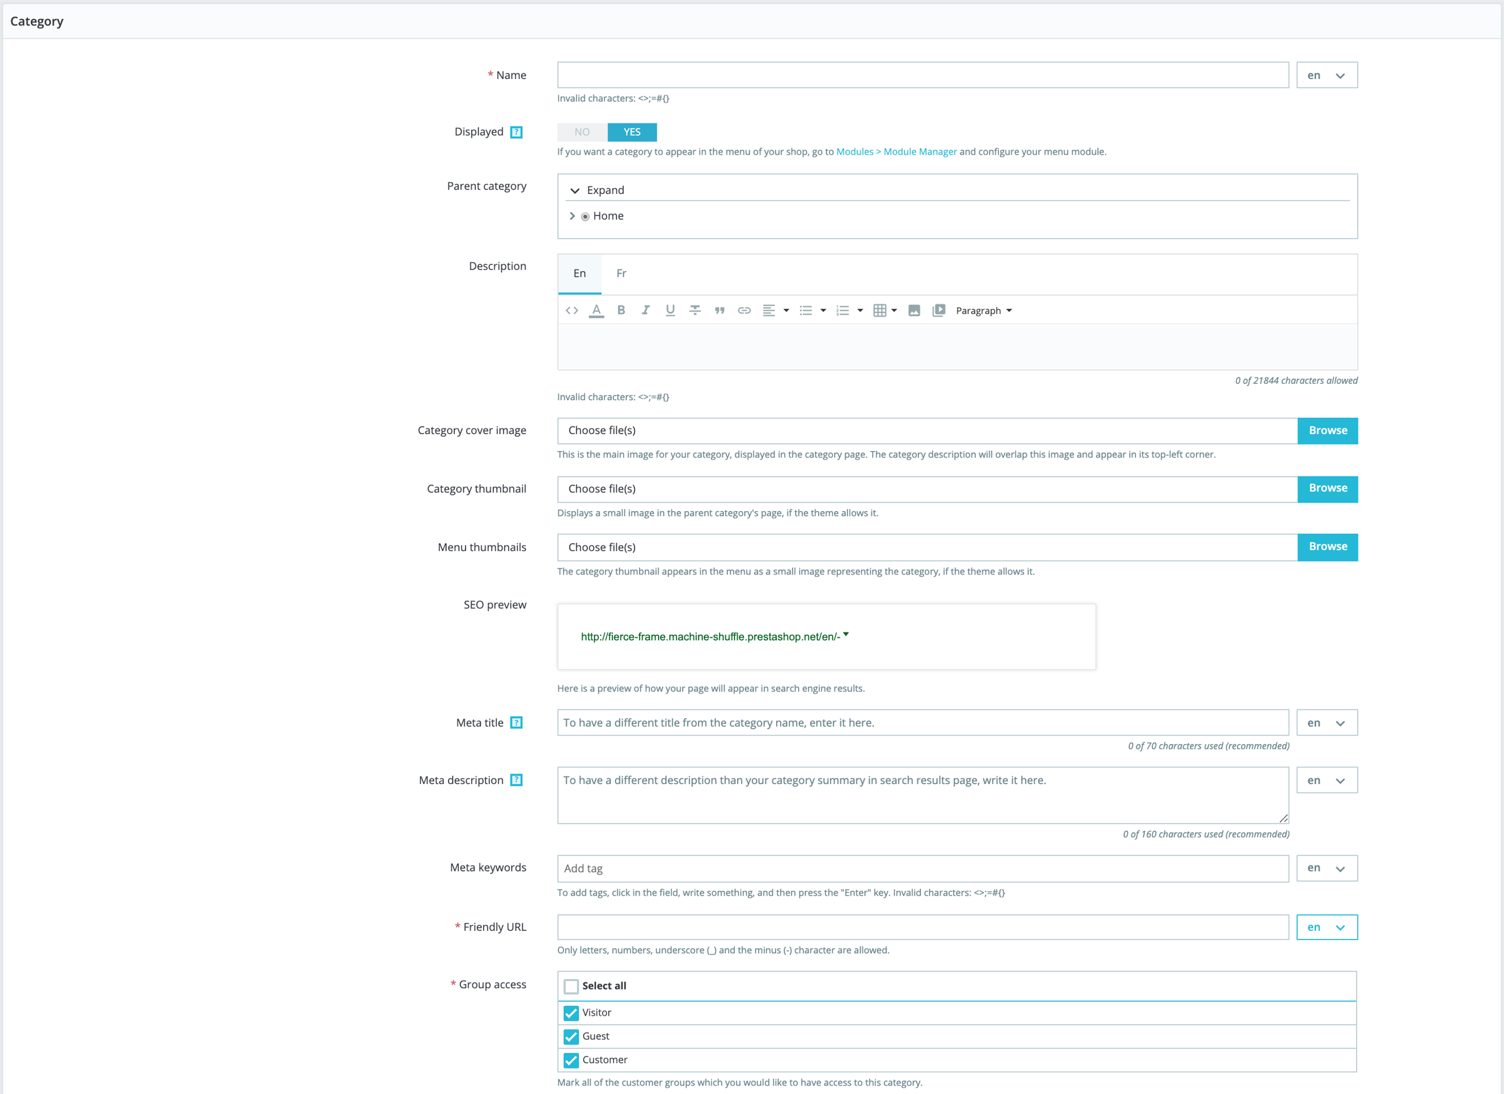Screen dimensions: 1504x1094
Task: Click the insert link icon
Action: click(744, 310)
